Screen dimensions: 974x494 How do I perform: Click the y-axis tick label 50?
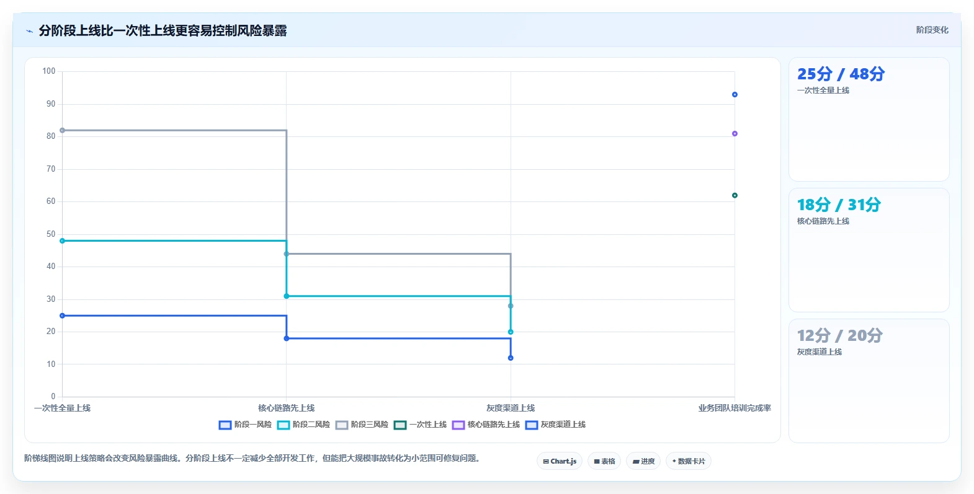[x=51, y=234]
